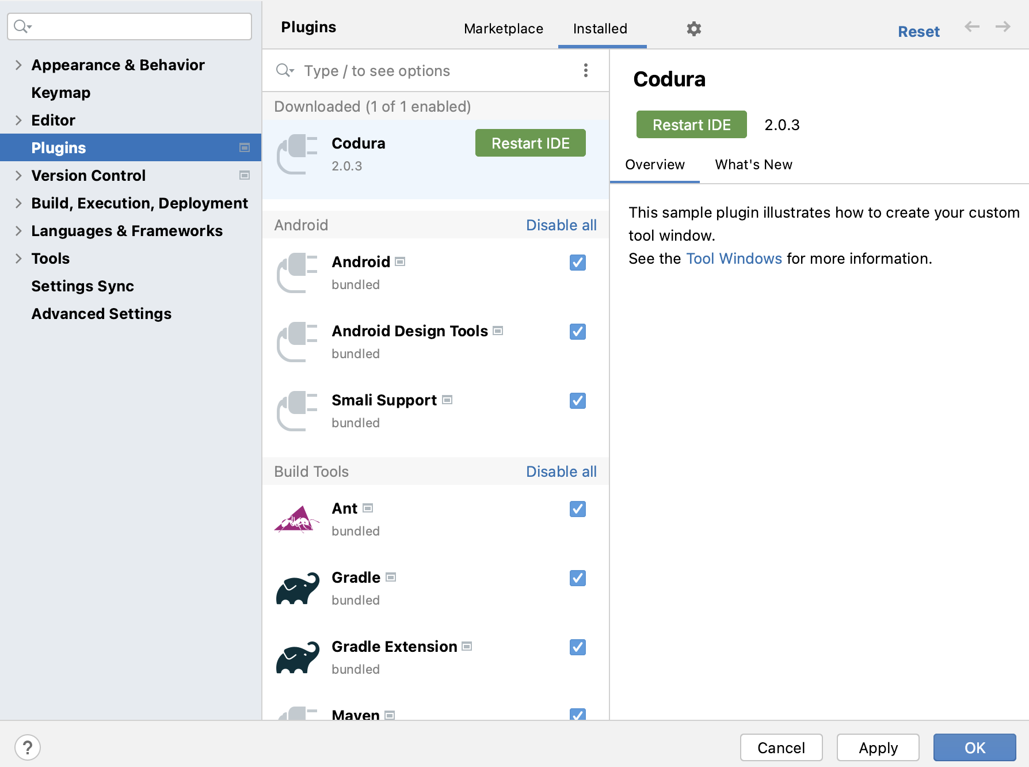Expand the Editor settings node
Screen dimensions: 1029x767
[18, 120]
